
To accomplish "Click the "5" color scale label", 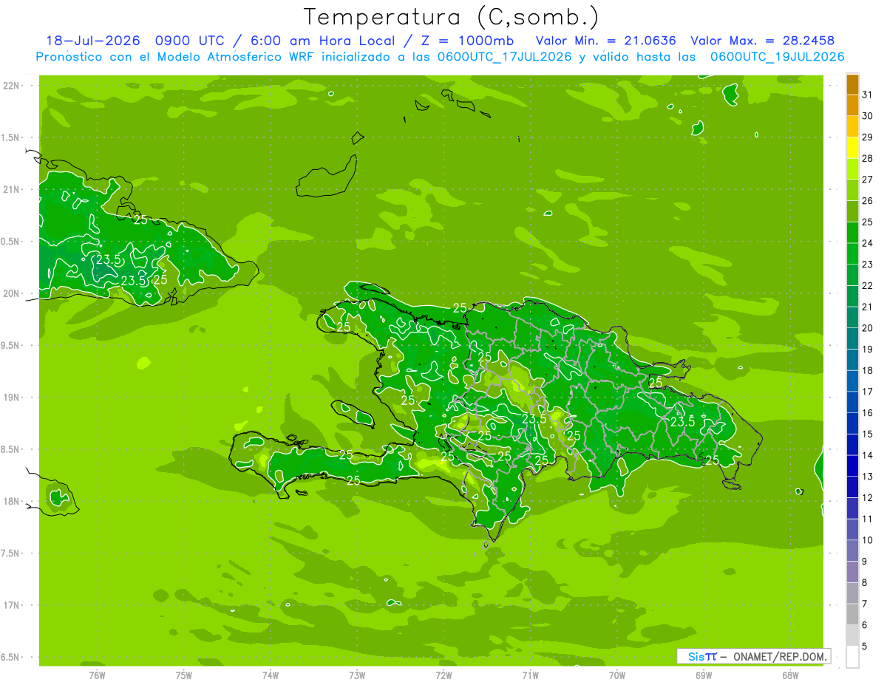I will point(865,647).
